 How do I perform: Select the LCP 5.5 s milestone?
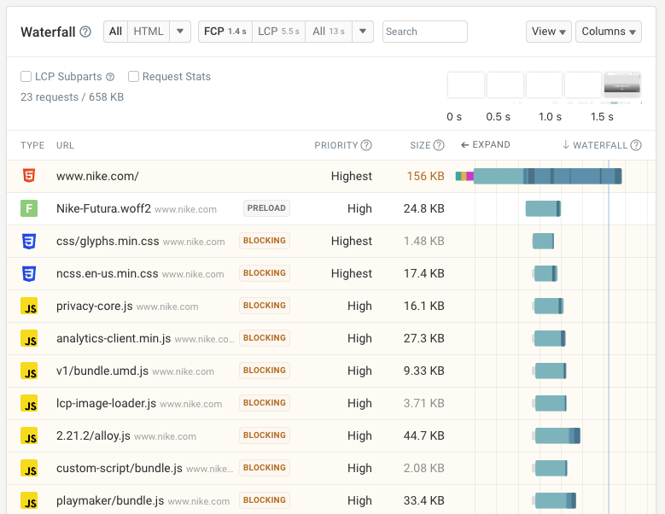[278, 32]
